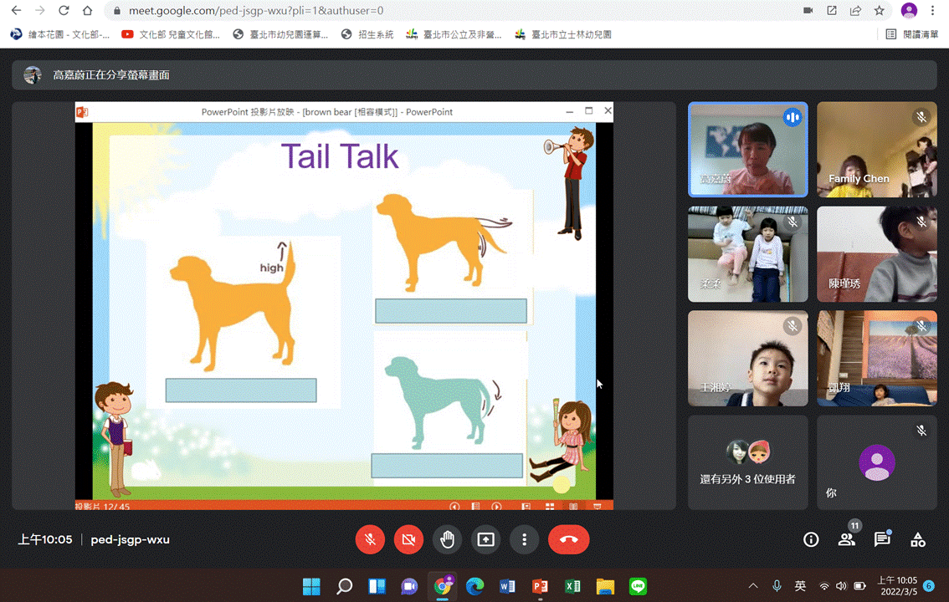Image resolution: width=949 pixels, height=602 pixels.
Task: Open Chrome's three-dot menu
Action: [x=933, y=11]
